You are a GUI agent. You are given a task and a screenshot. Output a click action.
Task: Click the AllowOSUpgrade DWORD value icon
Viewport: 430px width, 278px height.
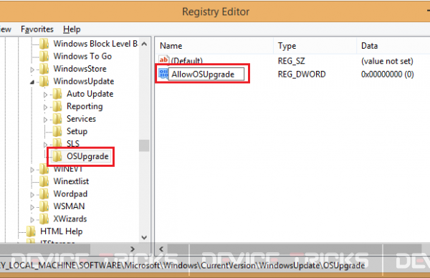tap(163, 74)
